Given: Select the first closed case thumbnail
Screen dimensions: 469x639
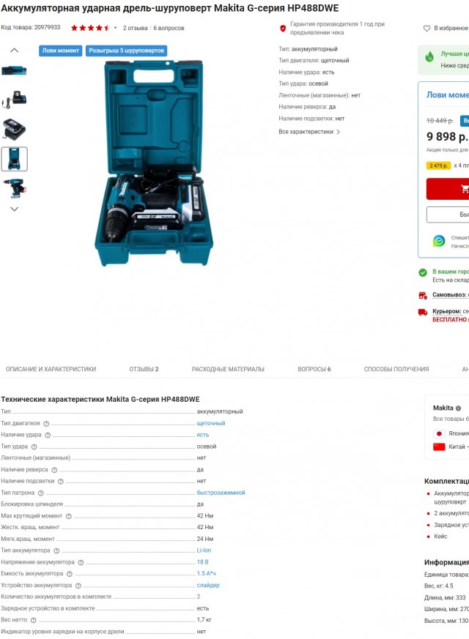Looking at the screenshot, I should click(14, 70).
